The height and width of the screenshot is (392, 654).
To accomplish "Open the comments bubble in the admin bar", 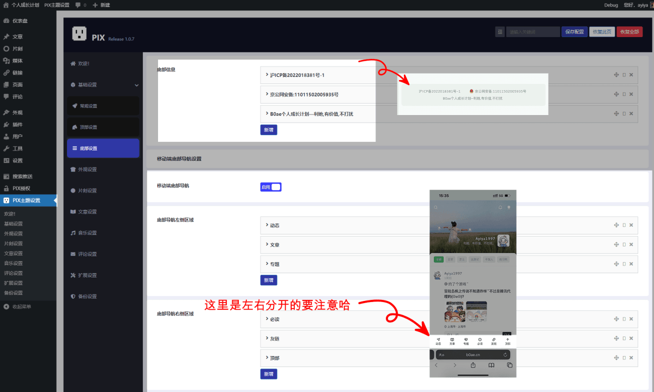I will (80, 5).
